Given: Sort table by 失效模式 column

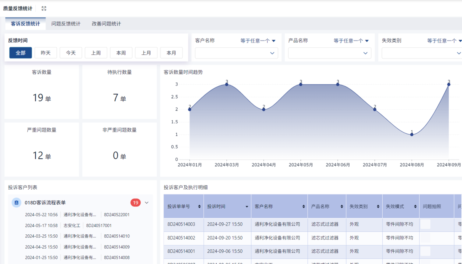Looking at the screenshot, I should (415, 207).
